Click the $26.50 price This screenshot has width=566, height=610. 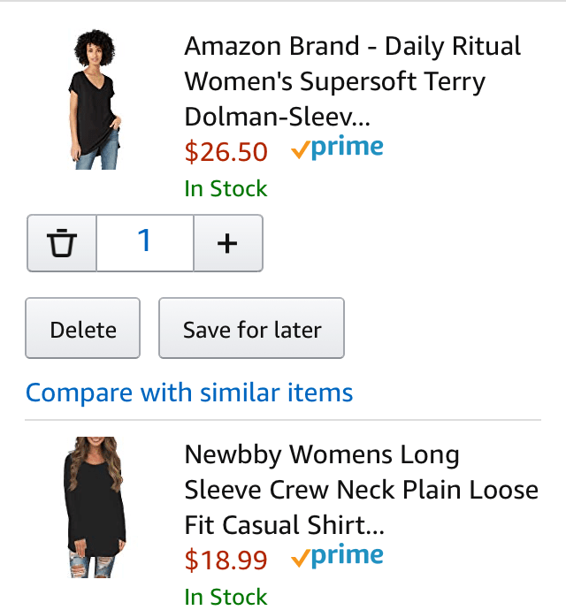tap(226, 152)
